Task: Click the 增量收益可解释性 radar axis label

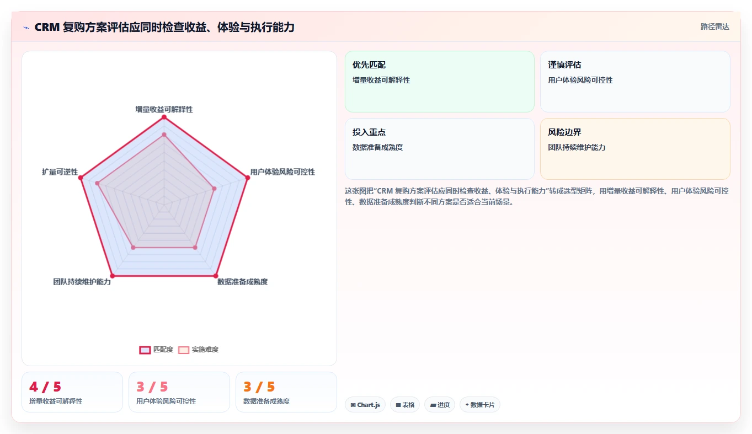Action: [x=164, y=109]
